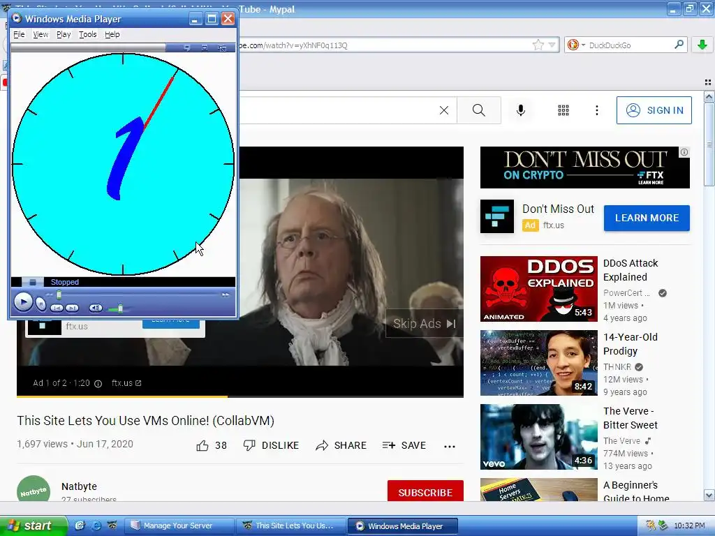
Task: Open the View menu in Media Player
Action: point(40,34)
